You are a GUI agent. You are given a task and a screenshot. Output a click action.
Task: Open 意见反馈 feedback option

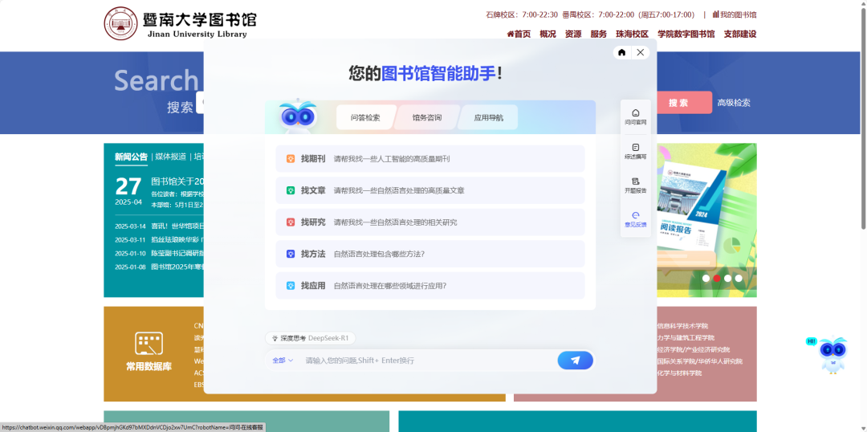pyautogui.click(x=635, y=219)
